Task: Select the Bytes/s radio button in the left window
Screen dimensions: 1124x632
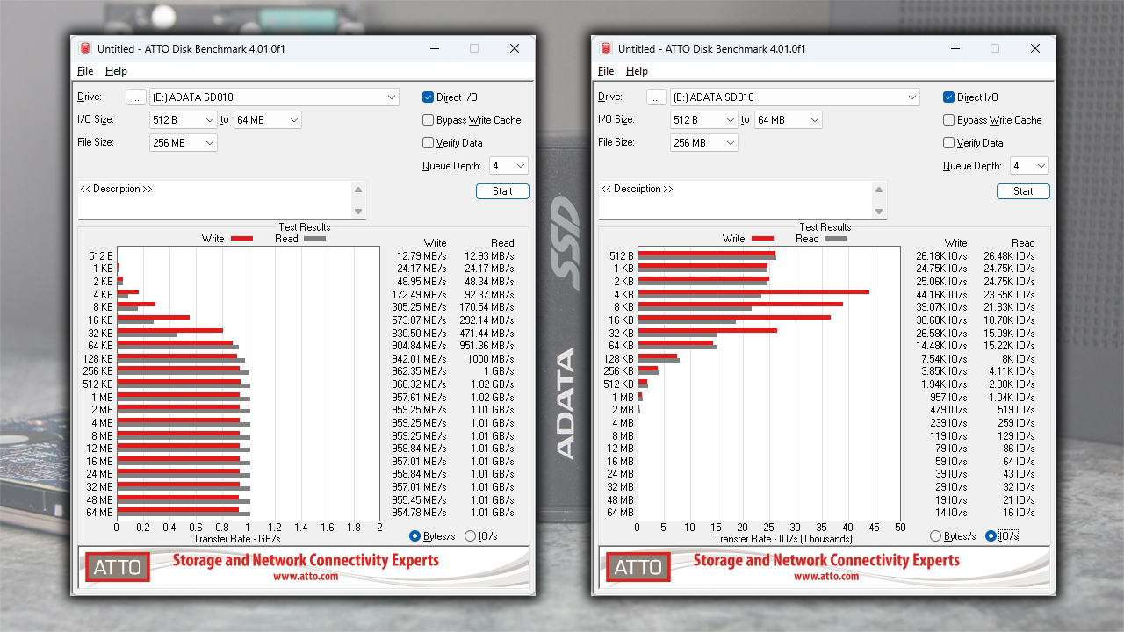Action: pyautogui.click(x=415, y=536)
